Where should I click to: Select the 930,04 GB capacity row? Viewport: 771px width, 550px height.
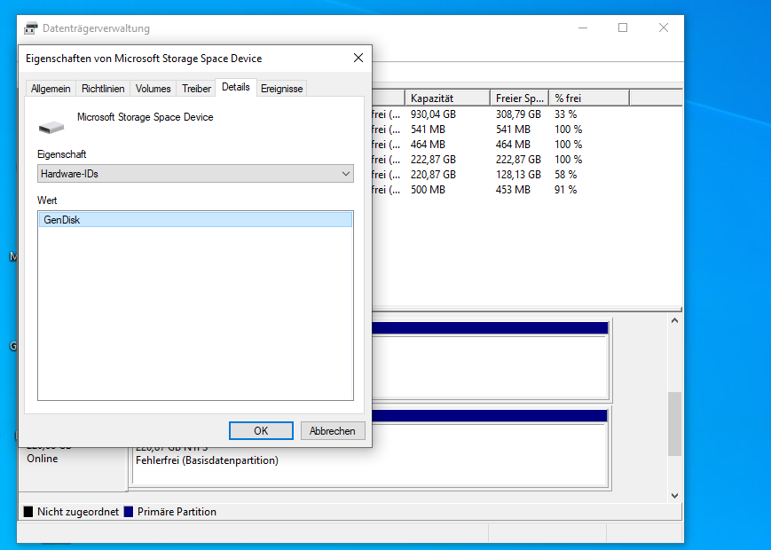tap(433, 114)
